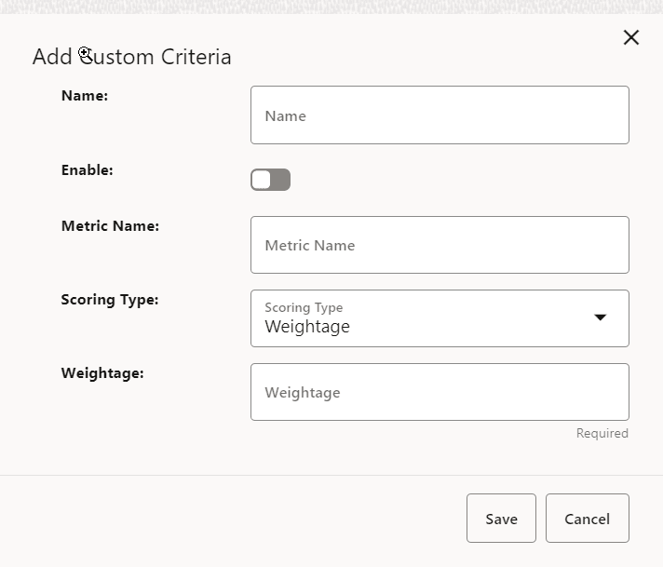663x567 pixels.
Task: Click the bold "Scoring Type:" label
Action: 110,300
